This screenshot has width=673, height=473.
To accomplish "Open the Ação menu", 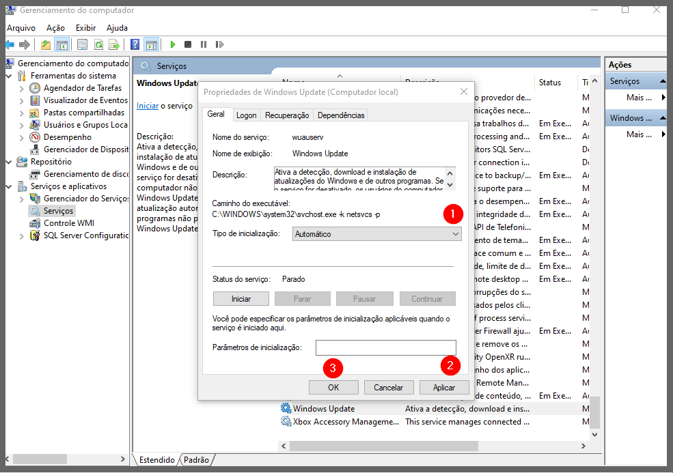I will point(55,28).
